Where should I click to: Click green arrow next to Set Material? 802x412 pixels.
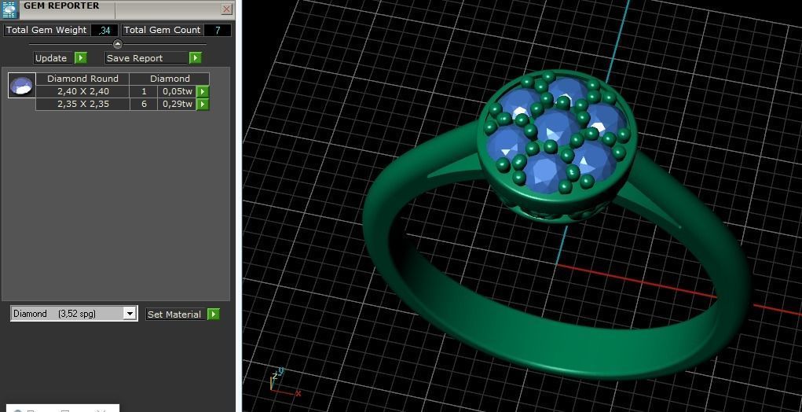214,315
